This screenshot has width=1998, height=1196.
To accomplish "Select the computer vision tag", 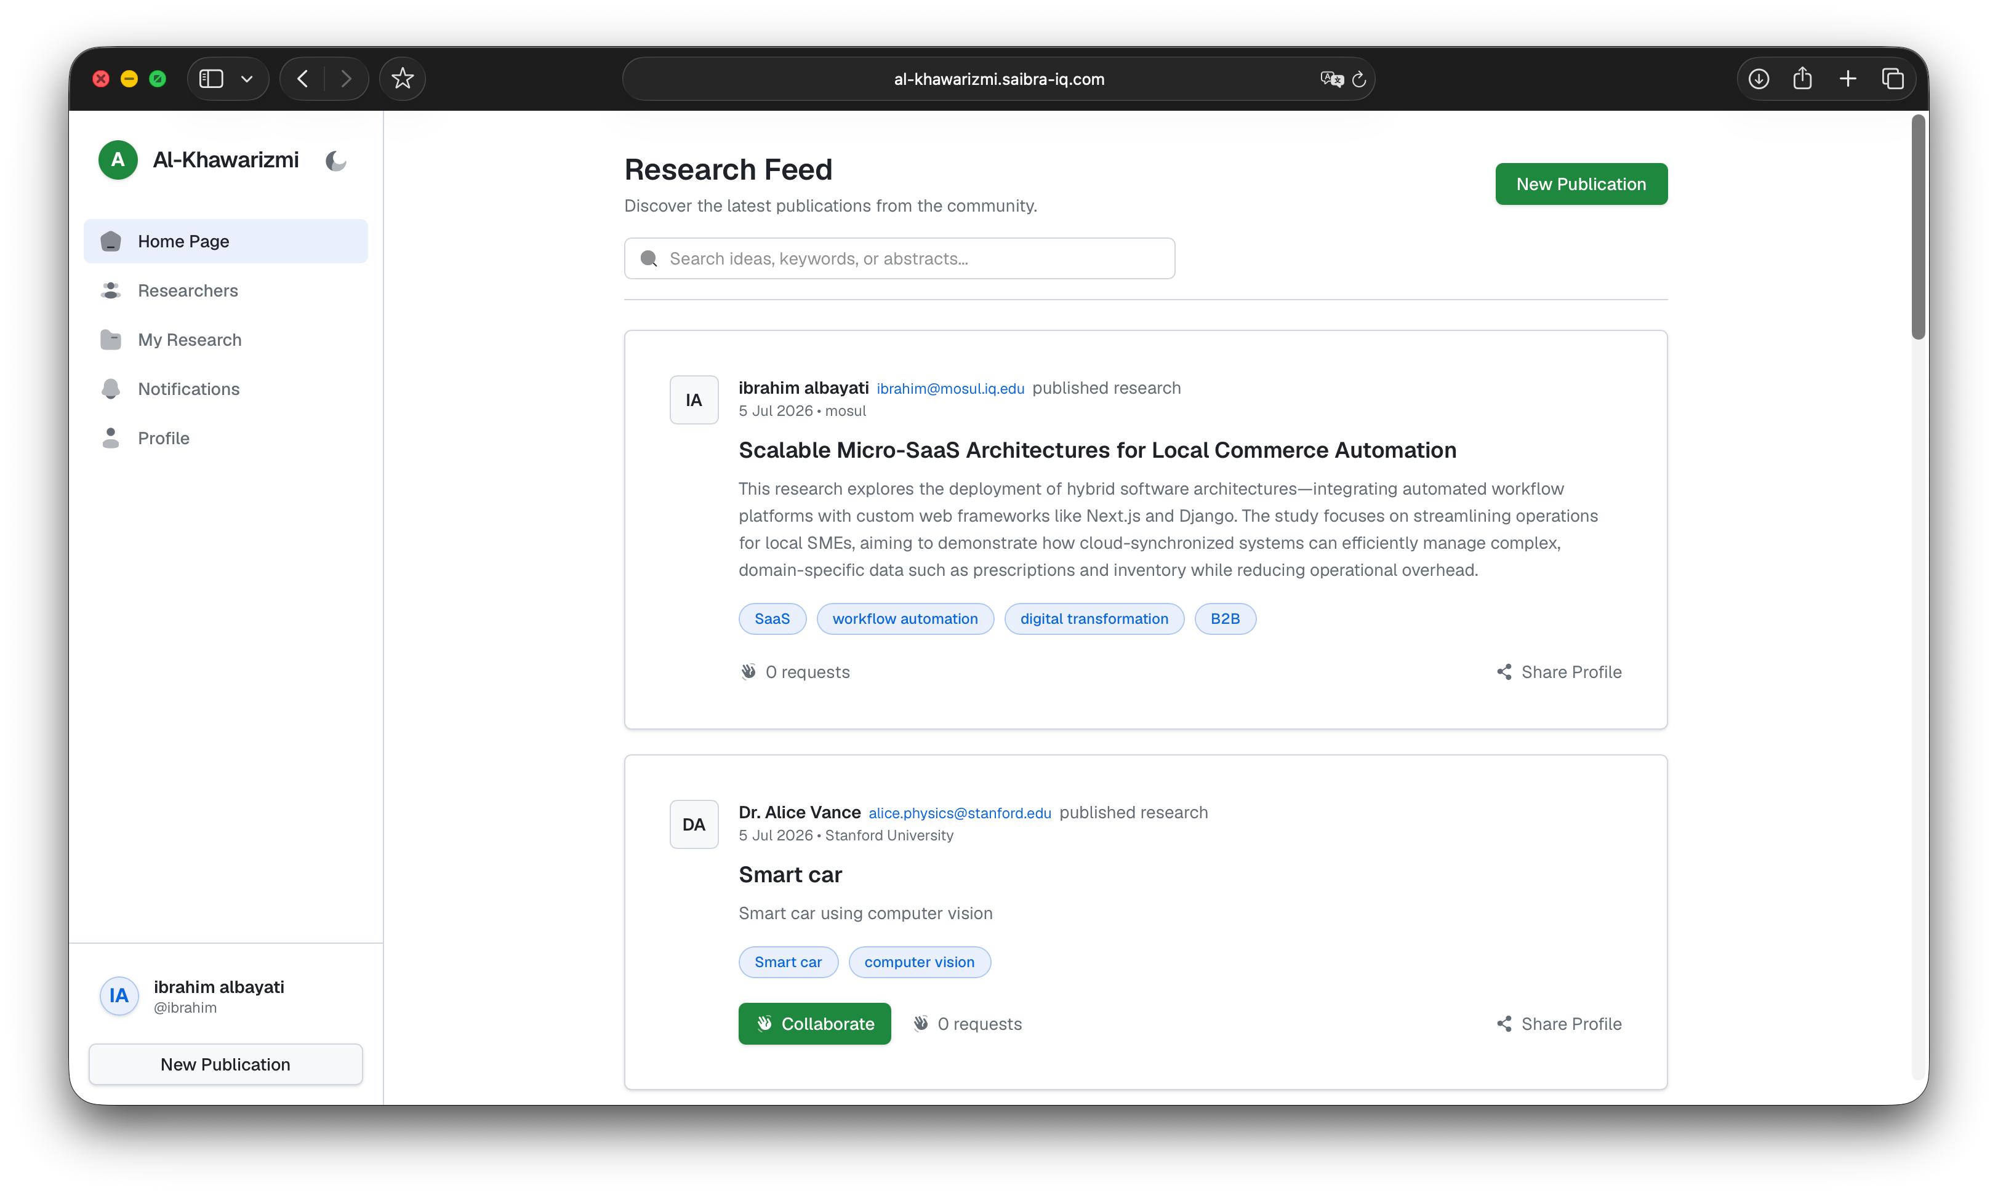I will pyautogui.click(x=919, y=962).
